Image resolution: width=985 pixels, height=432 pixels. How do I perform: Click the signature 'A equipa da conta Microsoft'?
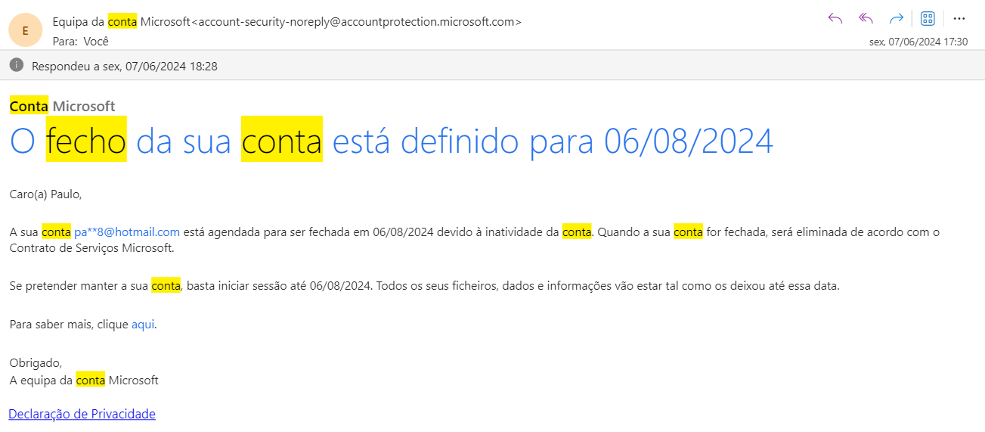tap(84, 381)
